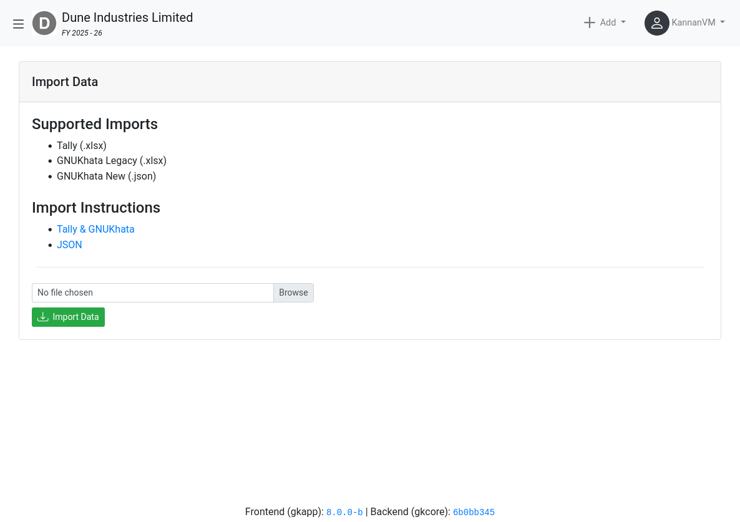The image size is (740, 522).
Task: Click the 'Import Instructions' heading
Action: (x=96, y=208)
